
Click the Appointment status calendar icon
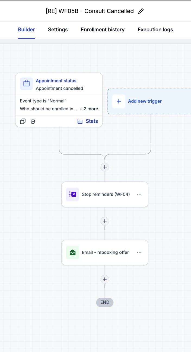point(26,84)
